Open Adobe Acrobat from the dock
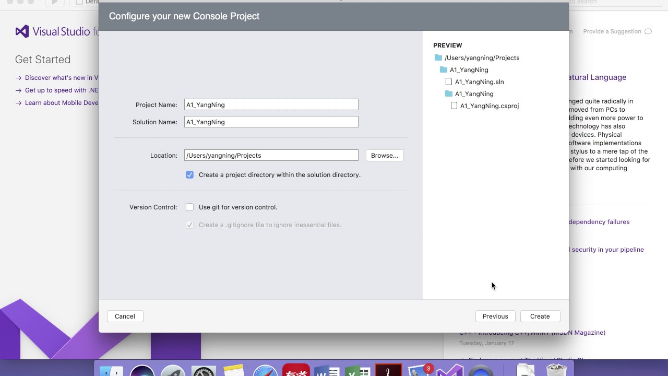Image resolution: width=668 pixels, height=376 pixels. coord(389,370)
